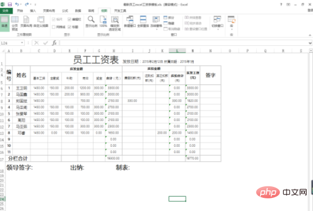Expand the Freeze Panes dropdown arrow
The image size is (313, 211).
156,29
